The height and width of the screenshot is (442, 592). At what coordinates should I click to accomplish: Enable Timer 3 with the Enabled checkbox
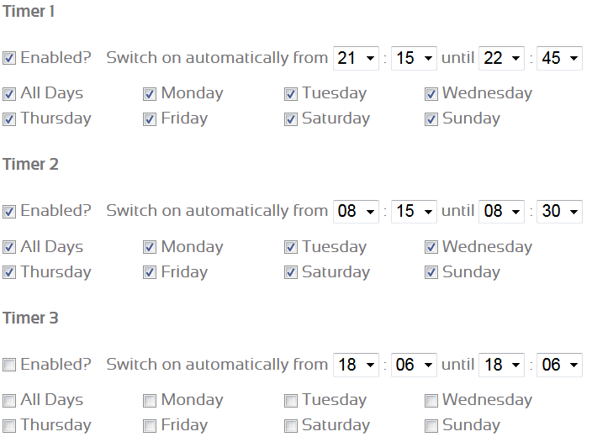point(9,365)
